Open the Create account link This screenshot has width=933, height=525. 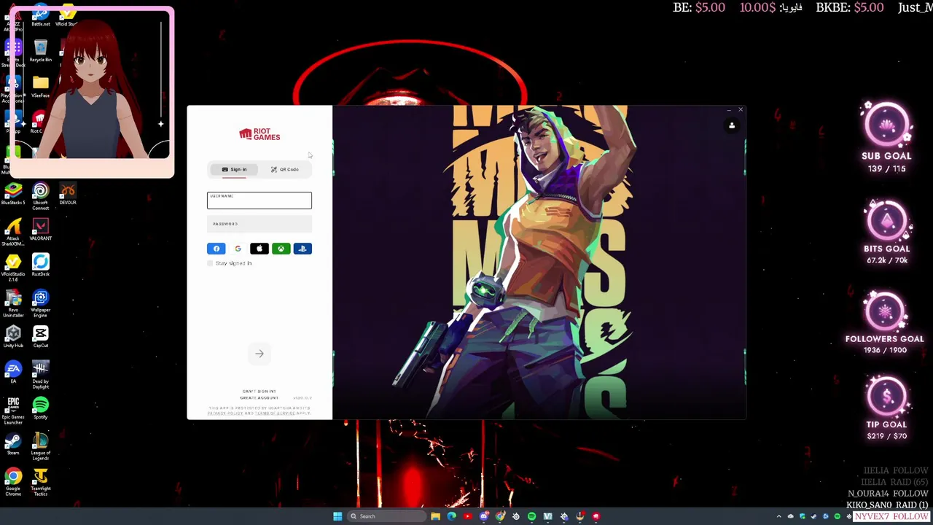(x=259, y=397)
